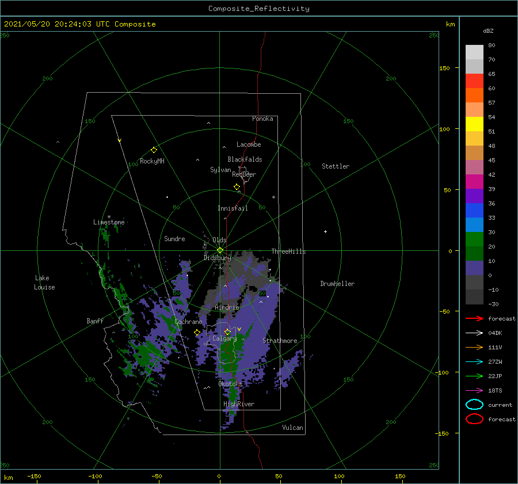Select the white 04DK arrow icon
Screen dimensions: 518x484
pos(474,333)
